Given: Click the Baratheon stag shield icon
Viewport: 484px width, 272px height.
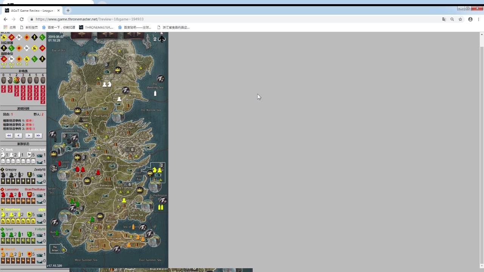Looking at the screenshot, I should [29, 215].
